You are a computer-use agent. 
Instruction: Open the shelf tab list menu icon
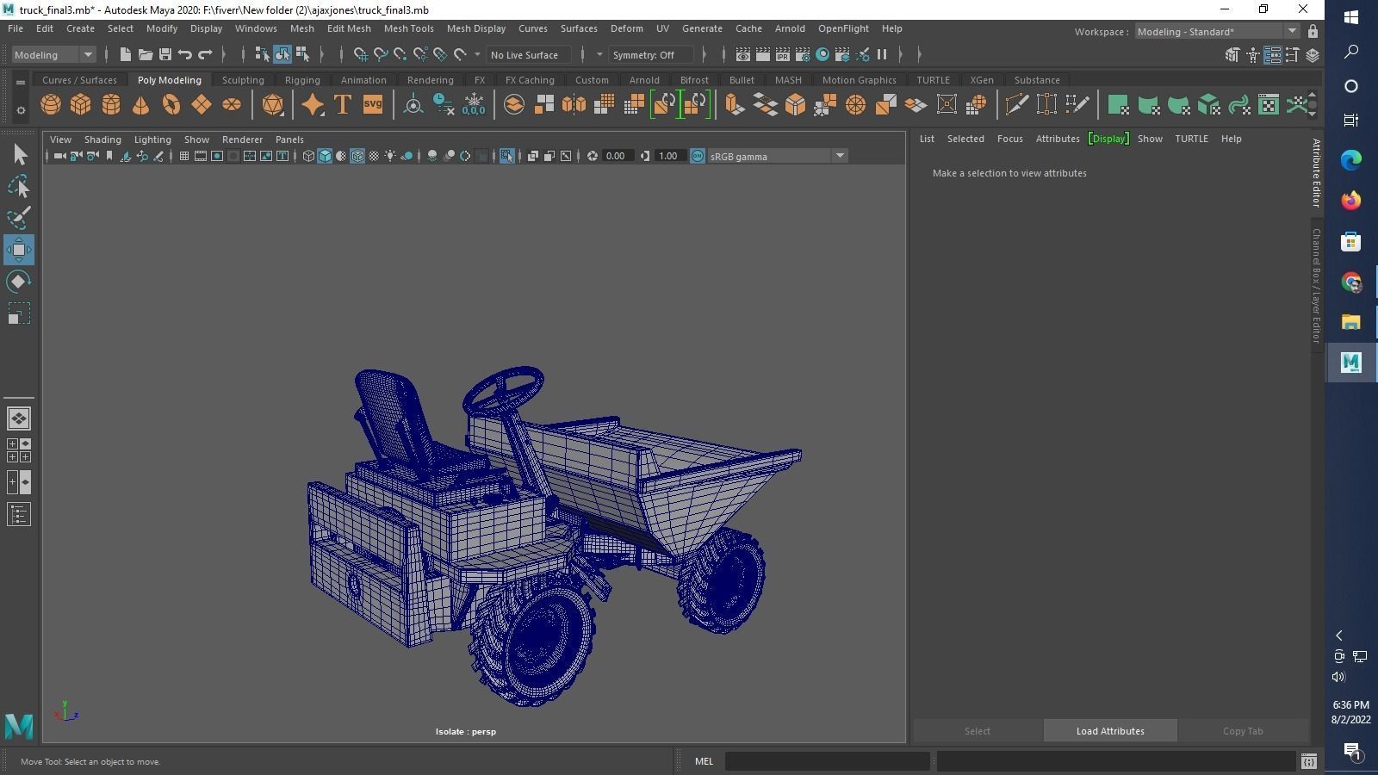pos(21,82)
